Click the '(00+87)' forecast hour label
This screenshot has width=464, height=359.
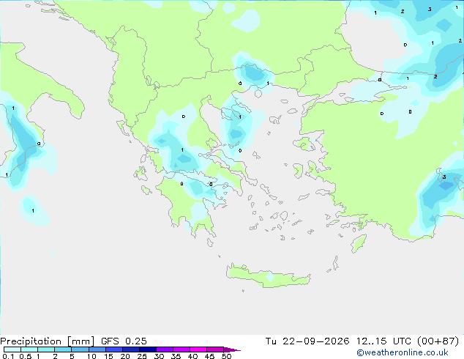click(438, 341)
